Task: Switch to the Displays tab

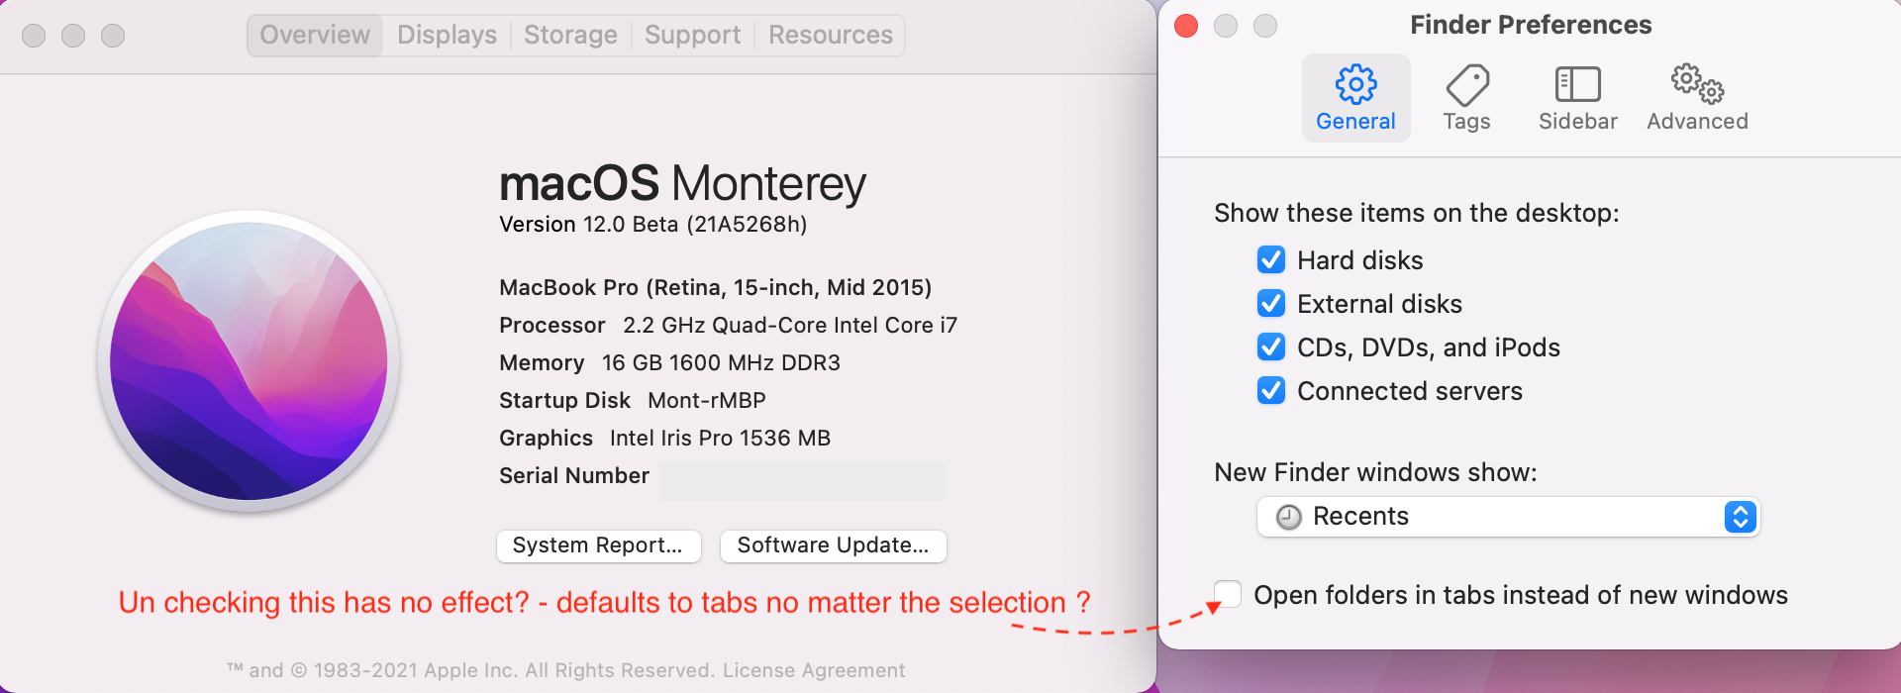Action: (447, 36)
